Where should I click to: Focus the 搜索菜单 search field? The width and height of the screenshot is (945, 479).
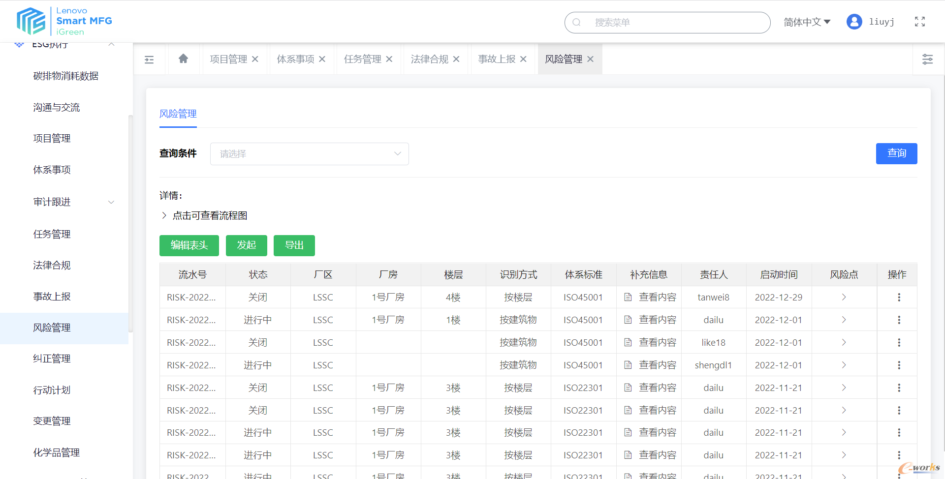click(x=667, y=23)
